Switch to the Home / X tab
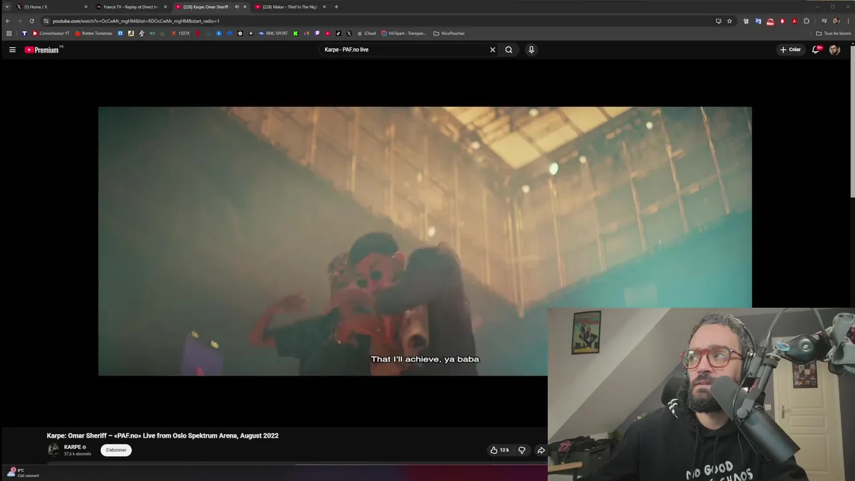The width and height of the screenshot is (855, 481). point(52,7)
